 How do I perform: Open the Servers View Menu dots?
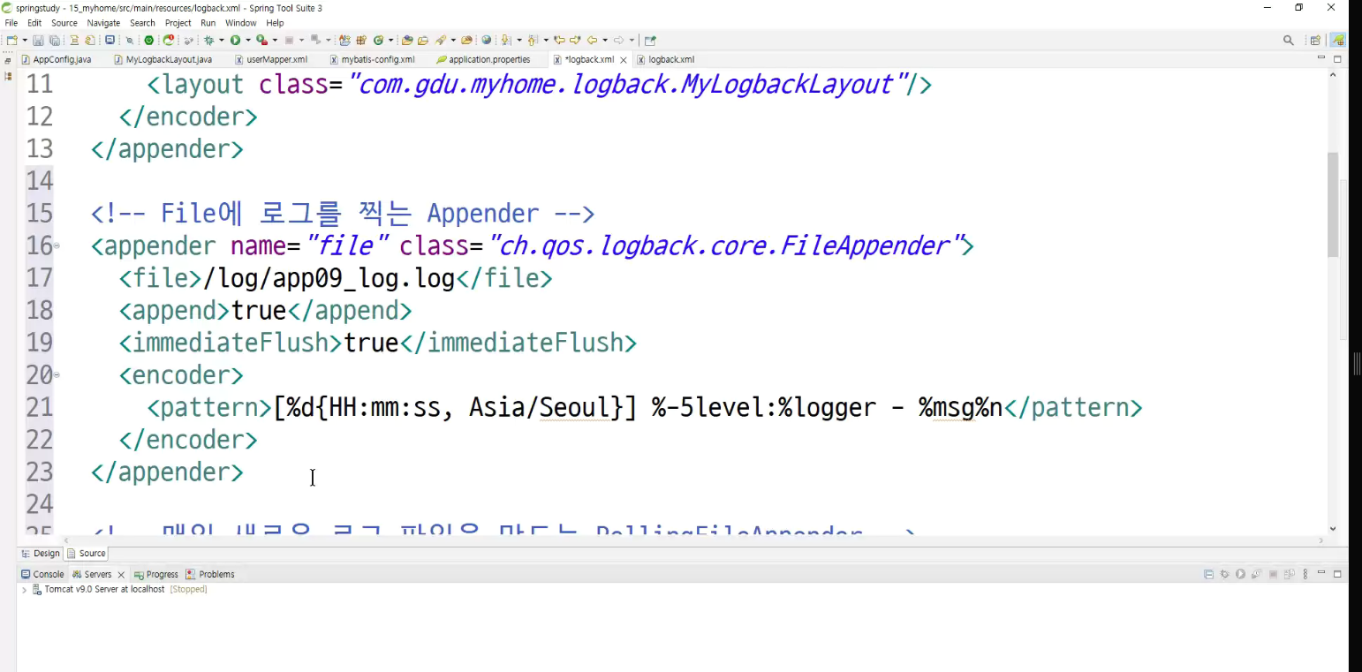tap(1305, 574)
